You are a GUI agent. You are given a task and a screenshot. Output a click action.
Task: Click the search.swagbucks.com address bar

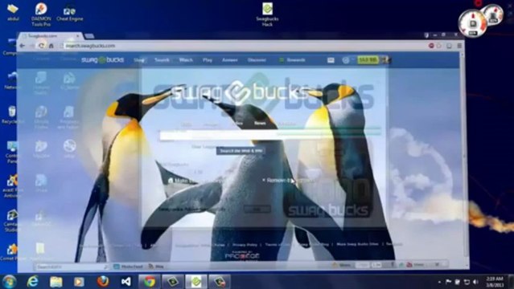click(x=243, y=46)
